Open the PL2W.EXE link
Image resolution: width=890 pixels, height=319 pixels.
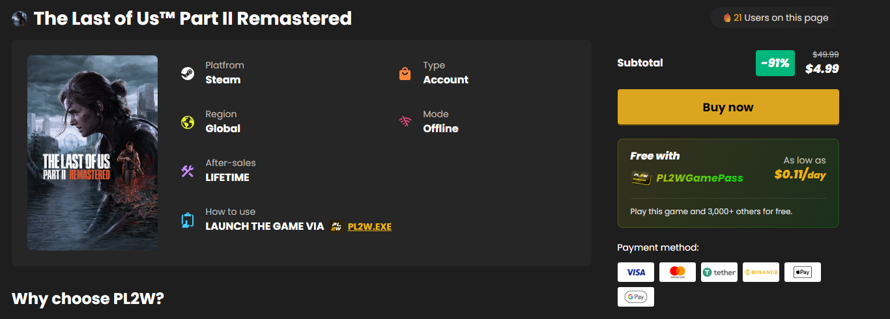(x=369, y=227)
